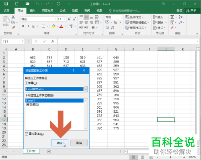The height and width of the screenshot is (160, 201).
Task: Open the File tab
Action: pyautogui.click(x=6, y=10)
